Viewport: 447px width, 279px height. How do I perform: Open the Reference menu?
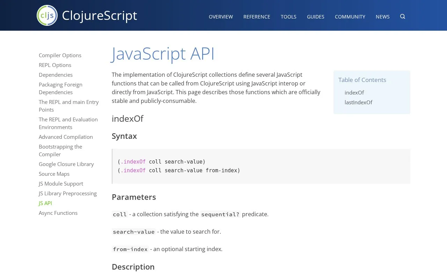257,17
